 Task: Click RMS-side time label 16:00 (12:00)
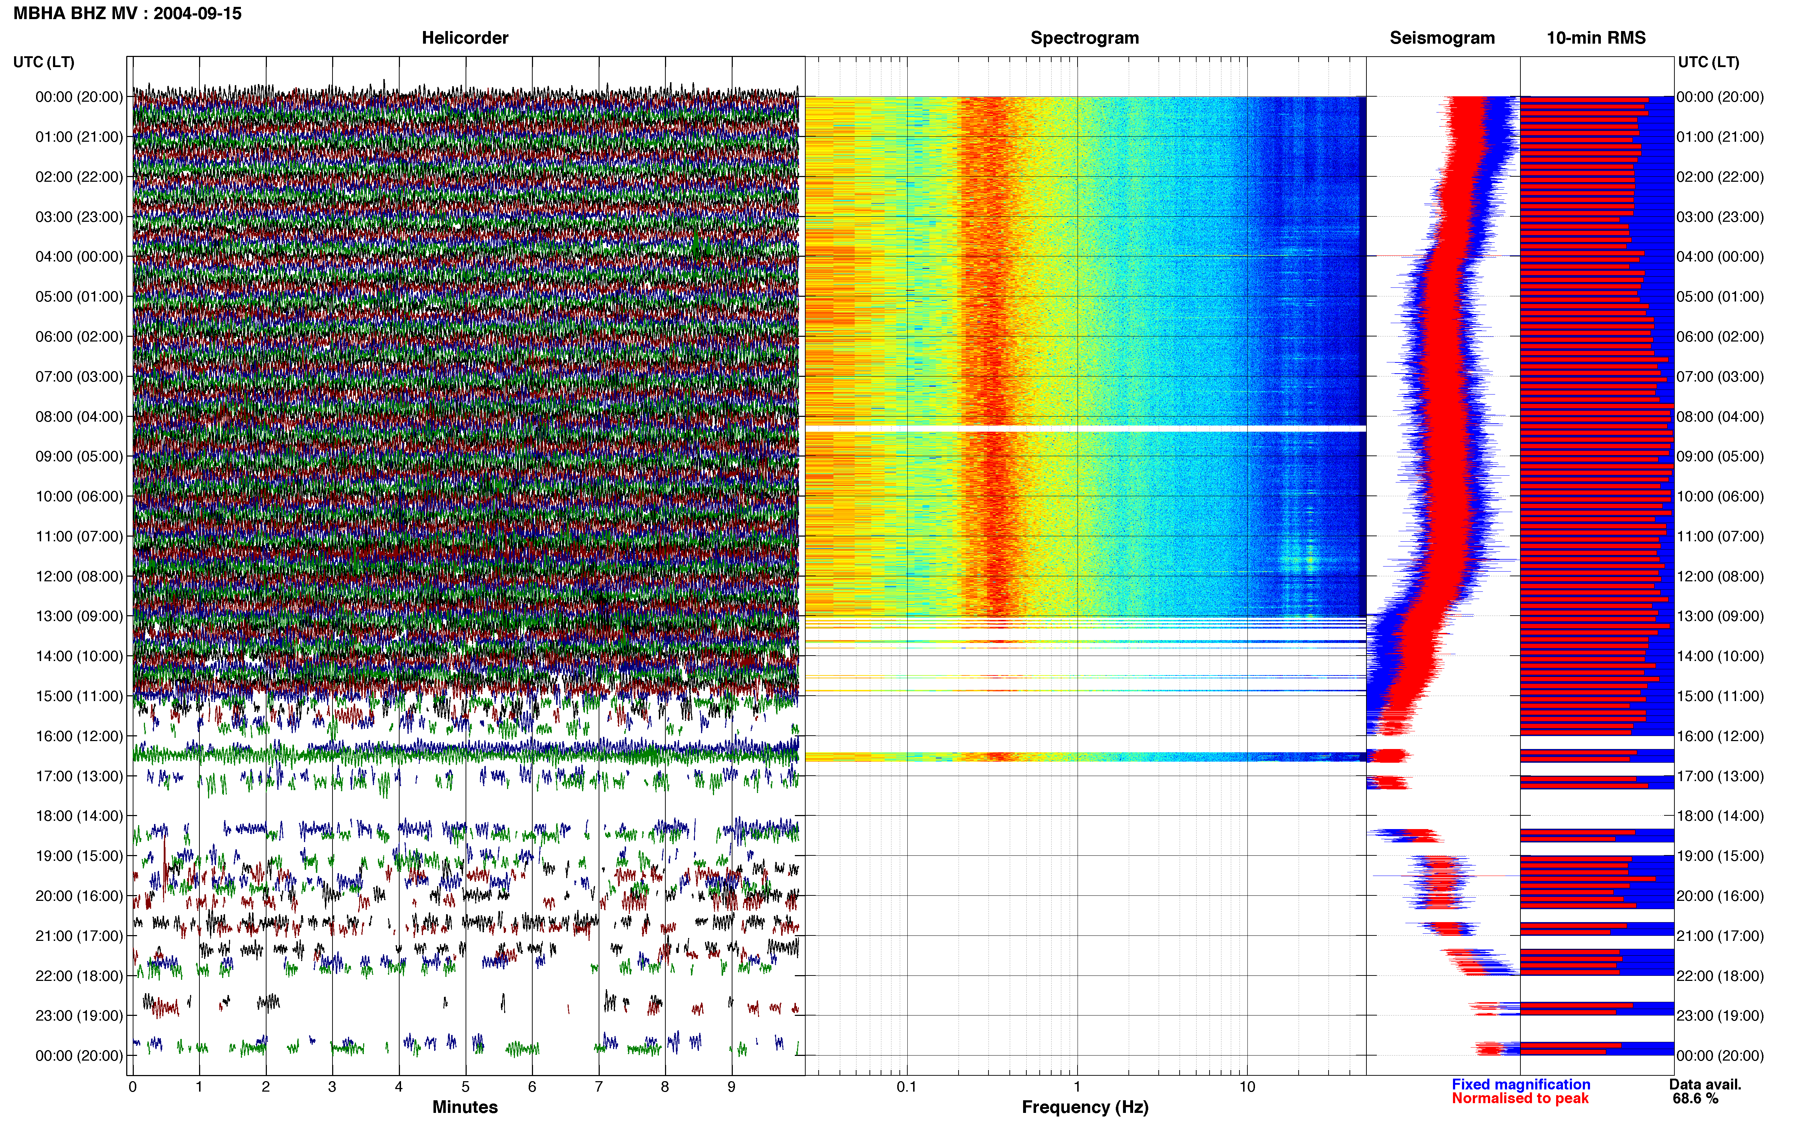(1720, 736)
